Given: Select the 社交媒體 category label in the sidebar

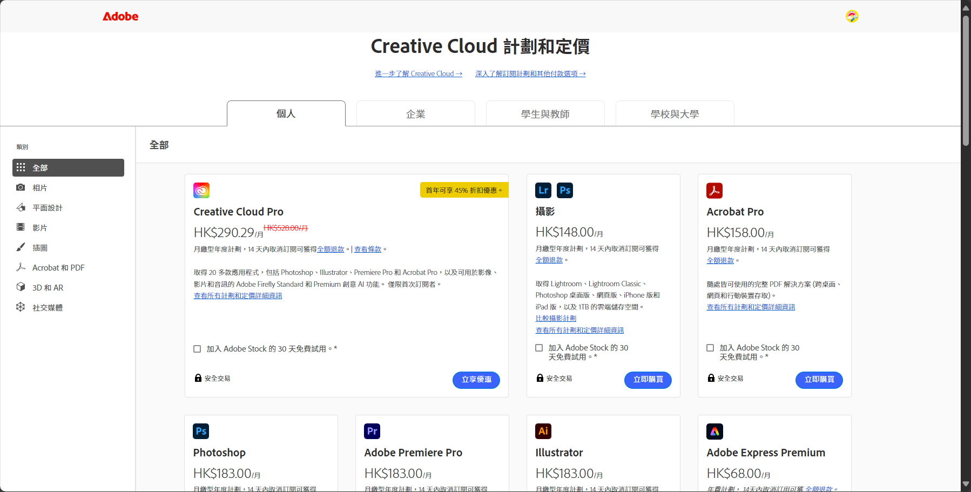Looking at the screenshot, I should point(48,308).
